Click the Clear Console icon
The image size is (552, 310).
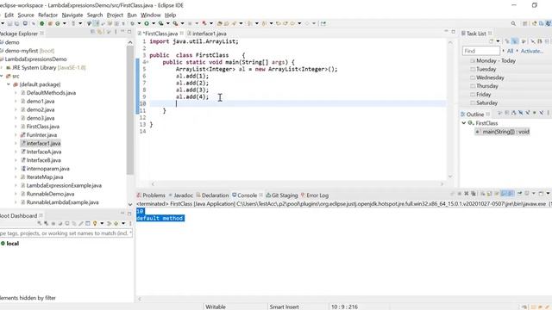(x=483, y=194)
